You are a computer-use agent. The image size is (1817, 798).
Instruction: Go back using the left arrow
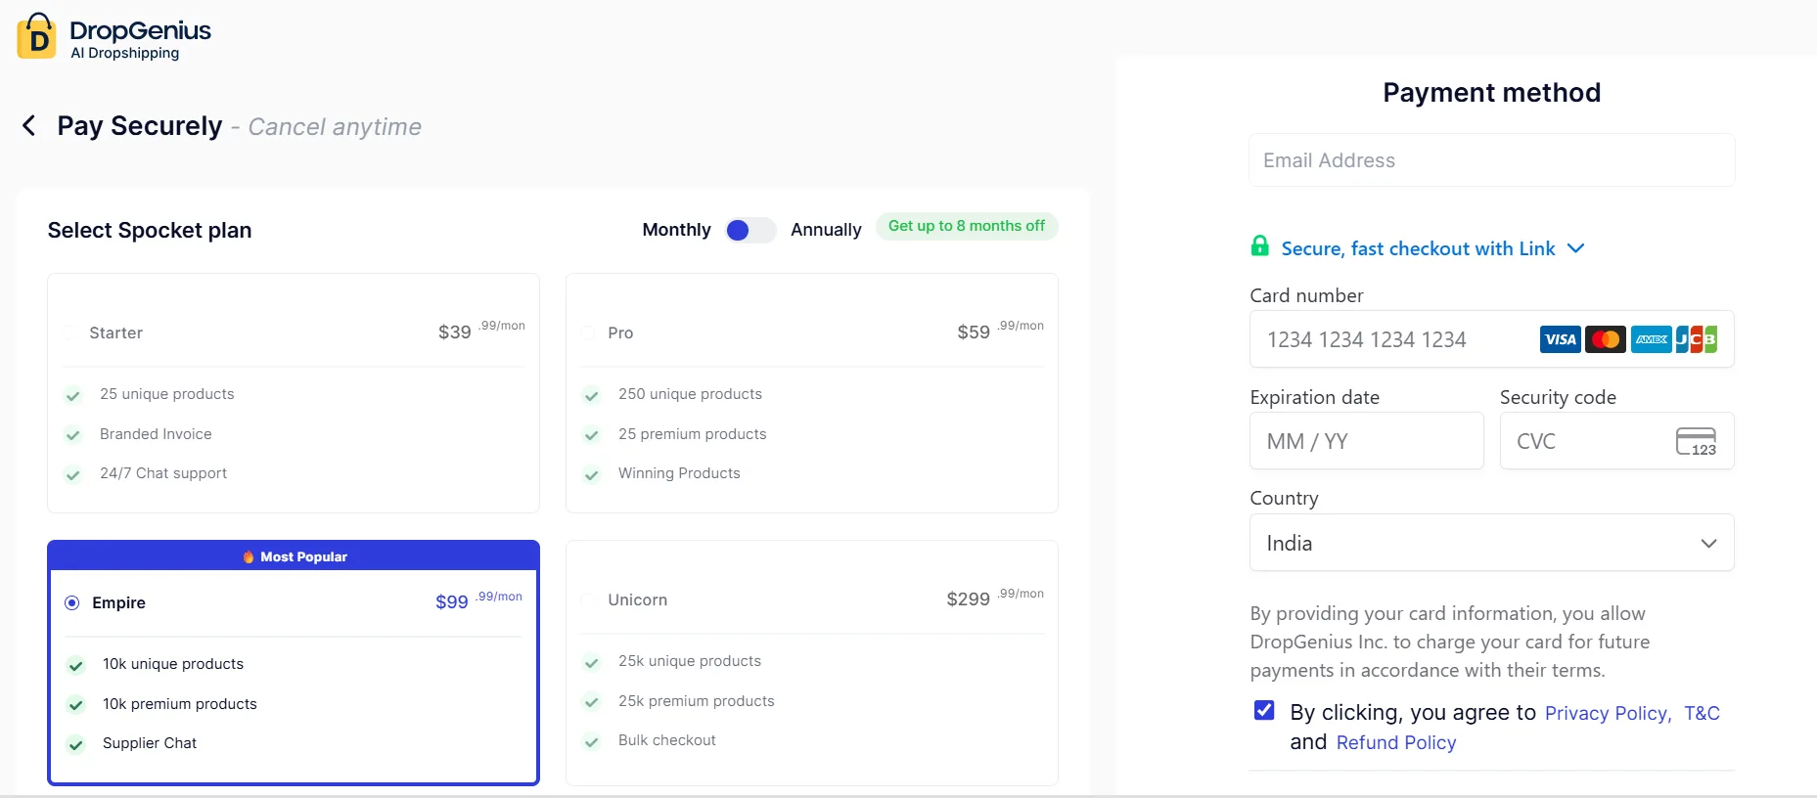29,125
